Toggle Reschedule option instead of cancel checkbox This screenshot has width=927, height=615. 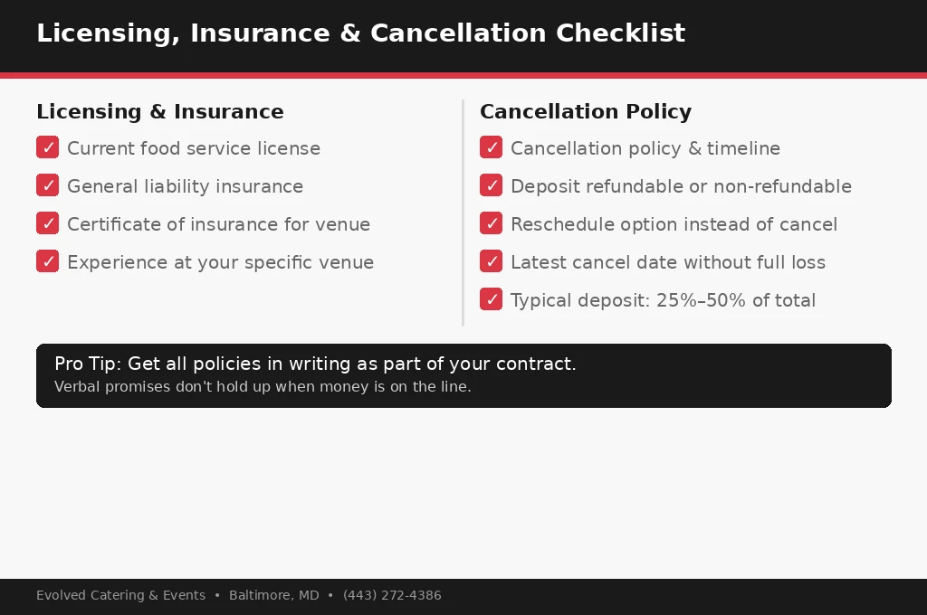(491, 223)
